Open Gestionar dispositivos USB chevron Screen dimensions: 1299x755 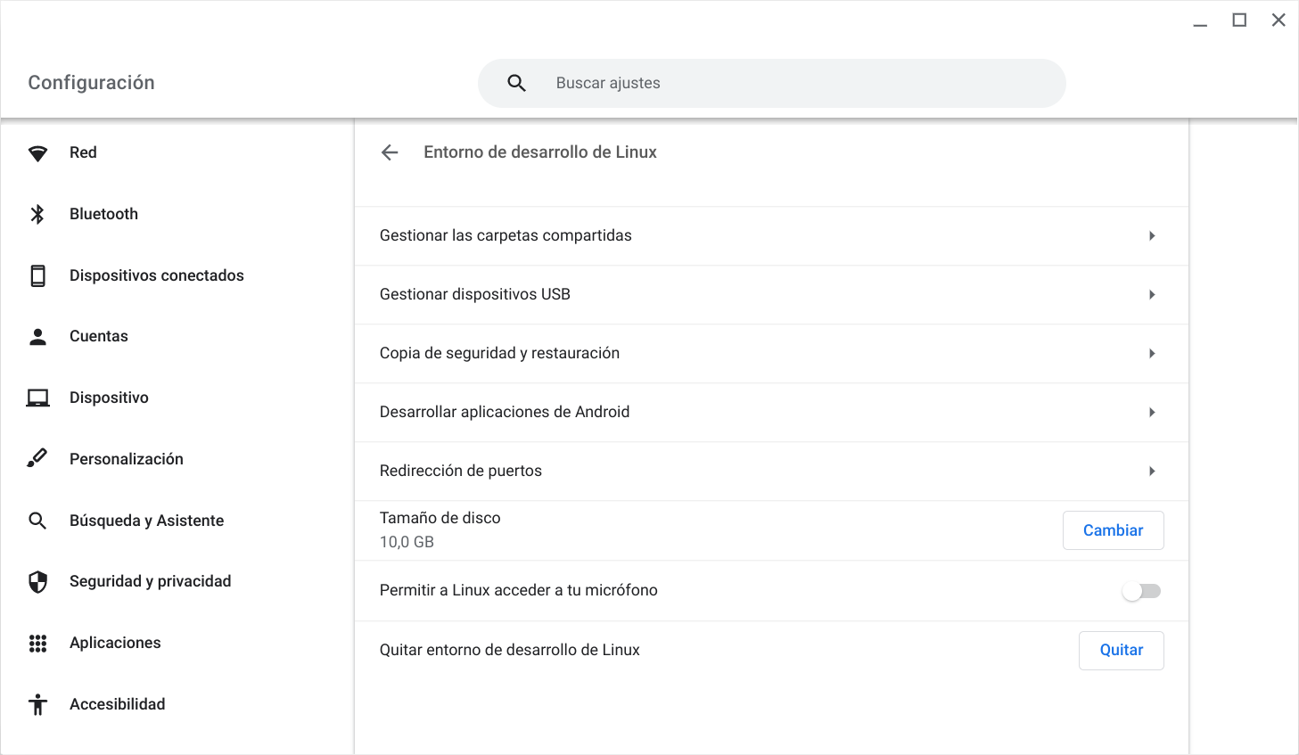pos(1152,295)
